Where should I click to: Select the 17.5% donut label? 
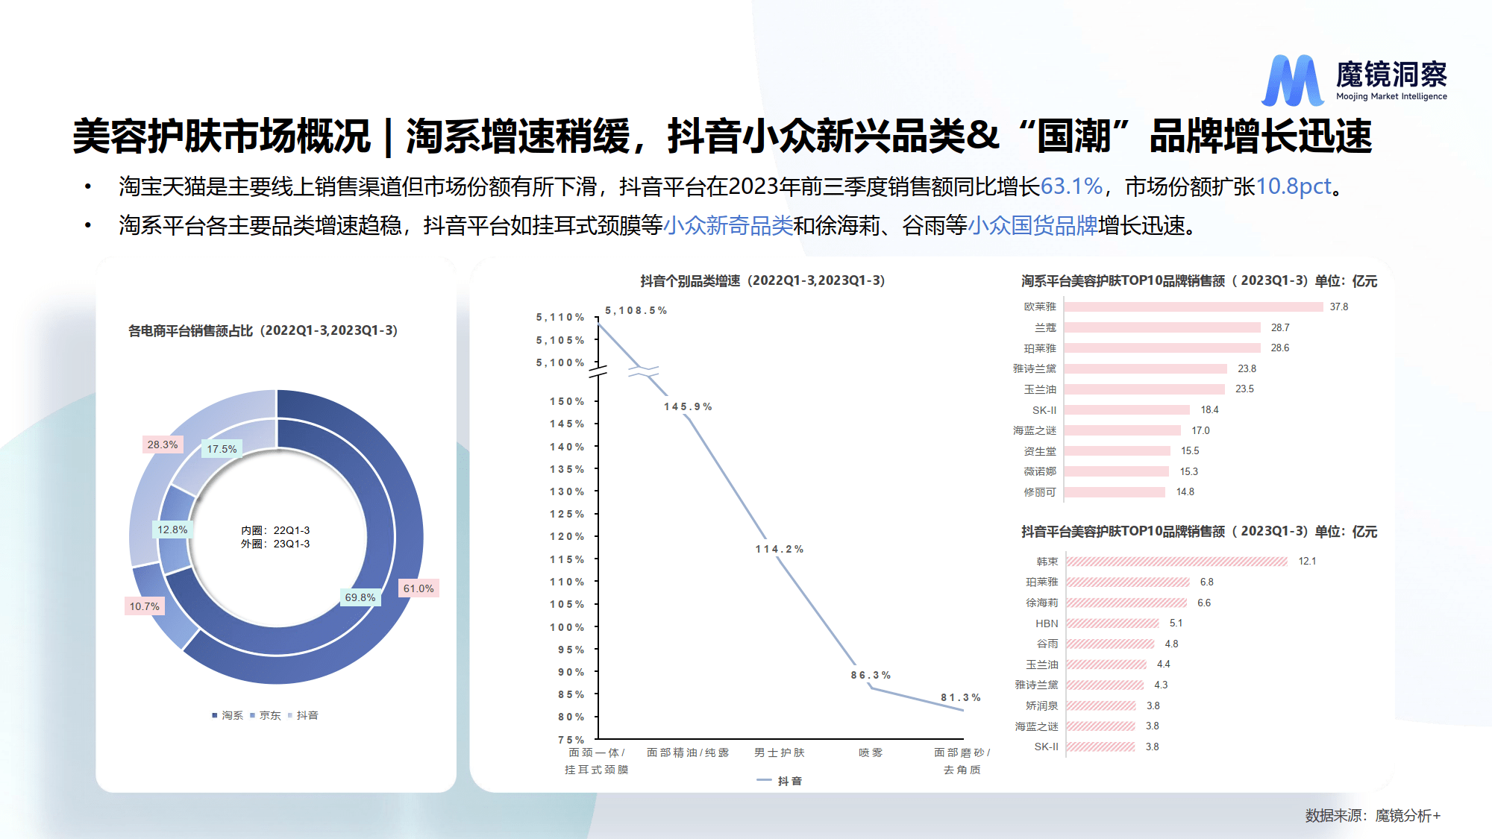coord(222,449)
